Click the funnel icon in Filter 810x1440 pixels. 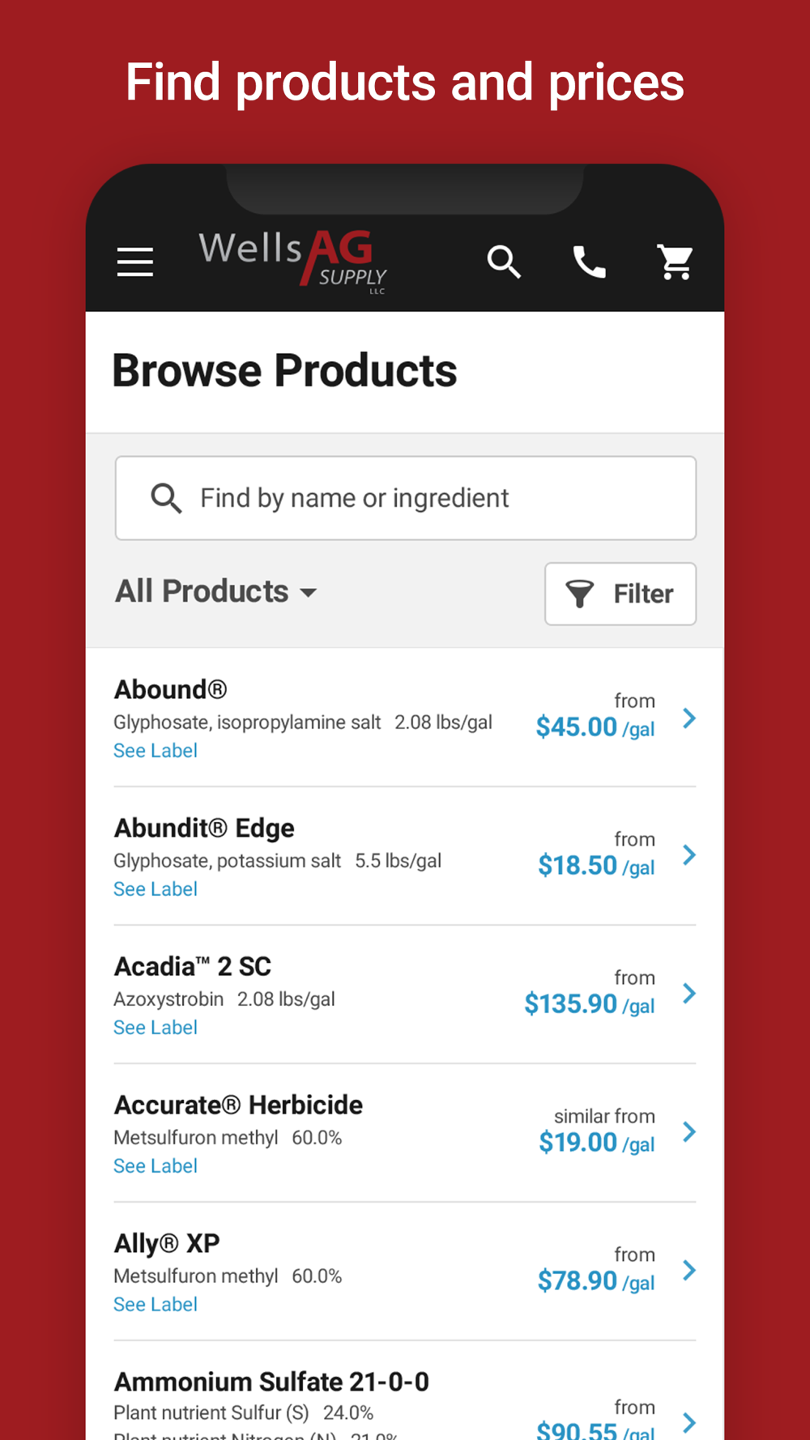point(580,594)
